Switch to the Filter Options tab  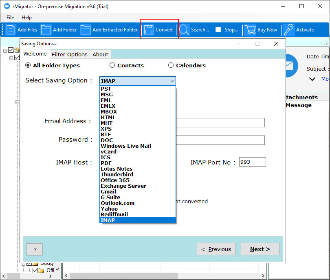click(69, 54)
